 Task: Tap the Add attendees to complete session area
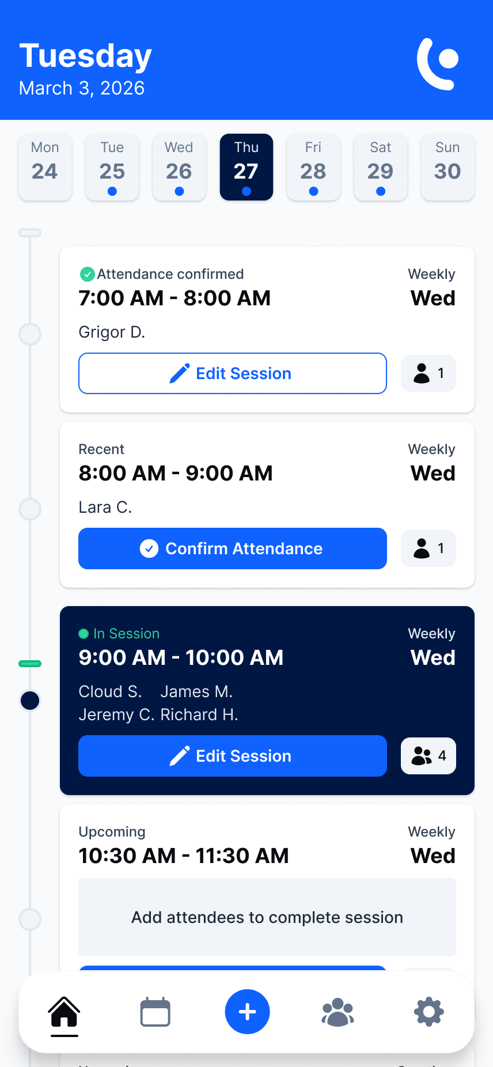point(267,917)
